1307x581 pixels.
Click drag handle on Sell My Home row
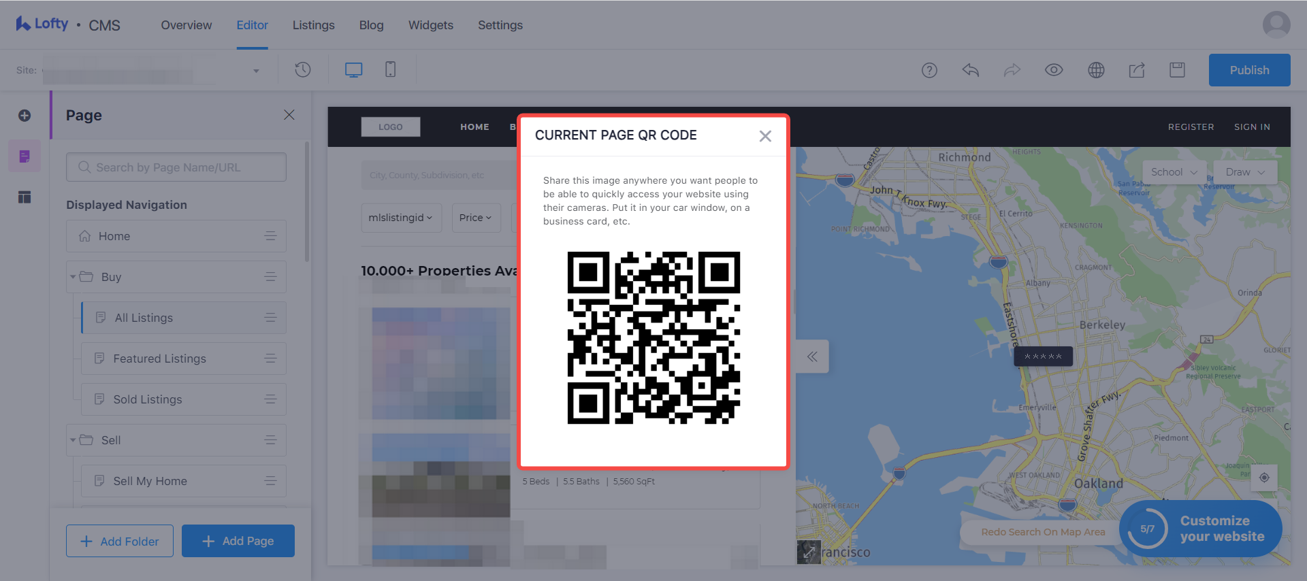click(x=270, y=481)
